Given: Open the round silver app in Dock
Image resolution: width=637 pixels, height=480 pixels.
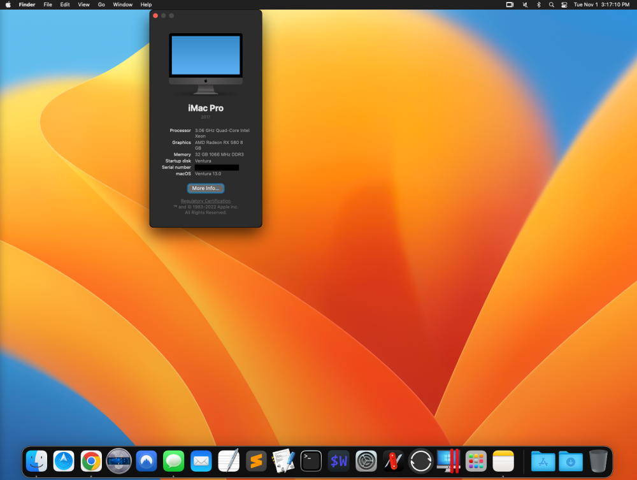Looking at the screenshot, I should coord(118,461).
